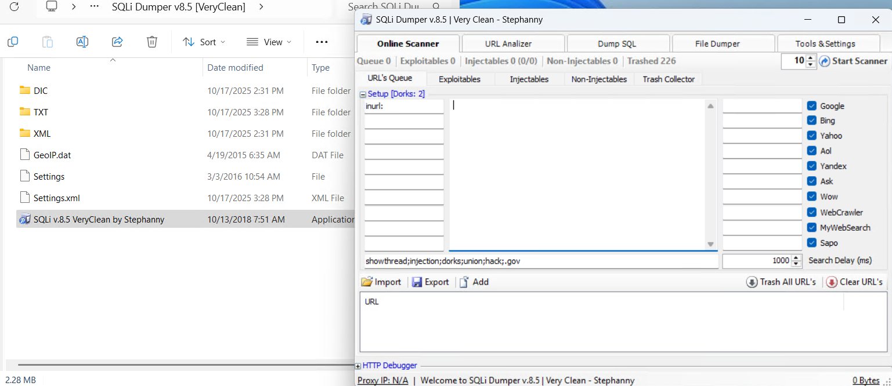
Task: Uncheck the Aol search engine checkbox
Action: (x=812, y=151)
